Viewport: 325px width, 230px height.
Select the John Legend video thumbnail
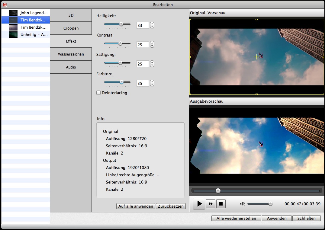coord(13,13)
